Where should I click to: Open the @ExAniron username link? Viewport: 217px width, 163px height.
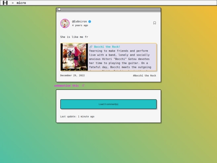(80, 21)
